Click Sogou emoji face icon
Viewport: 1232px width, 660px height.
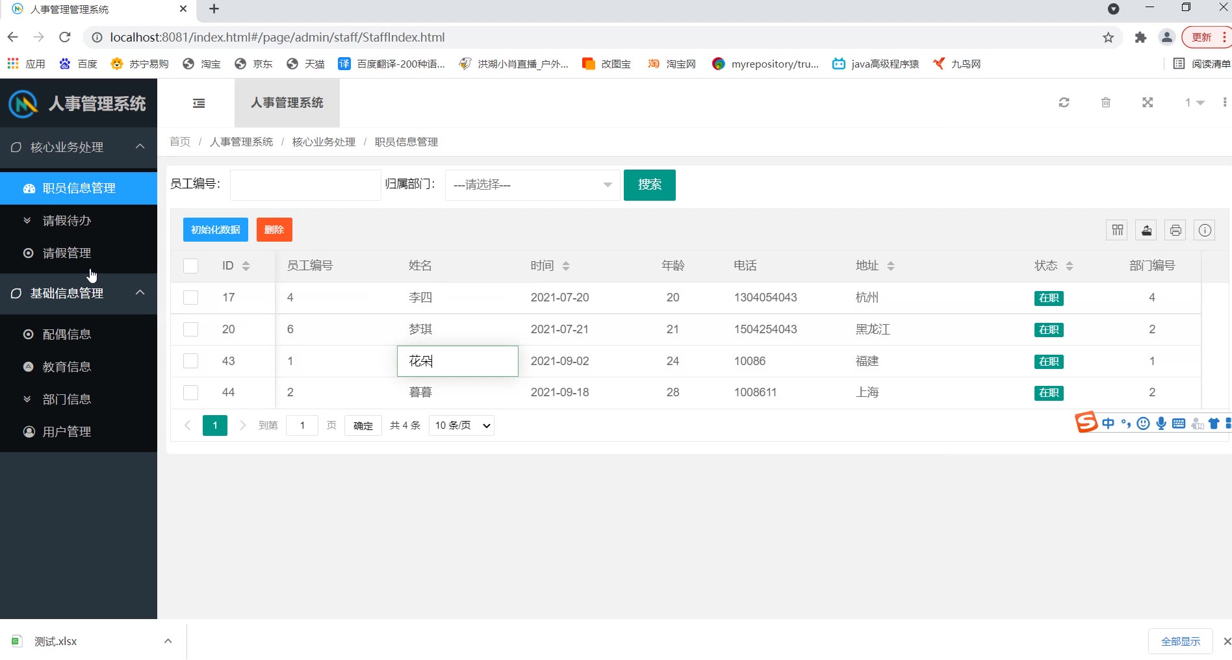(1144, 424)
